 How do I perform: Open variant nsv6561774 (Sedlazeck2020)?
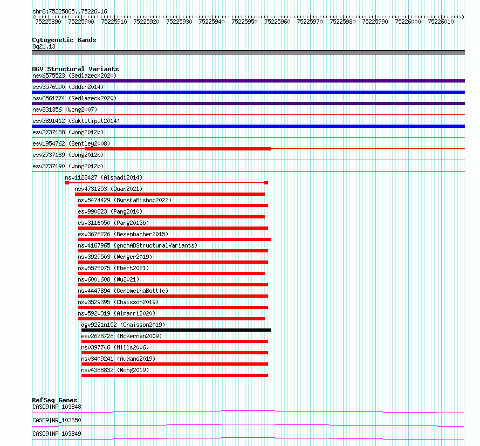pyautogui.click(x=74, y=98)
